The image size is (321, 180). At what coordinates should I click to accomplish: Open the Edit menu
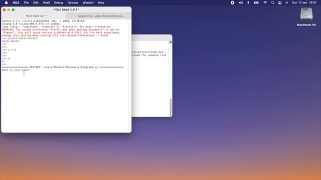click(x=36, y=2)
